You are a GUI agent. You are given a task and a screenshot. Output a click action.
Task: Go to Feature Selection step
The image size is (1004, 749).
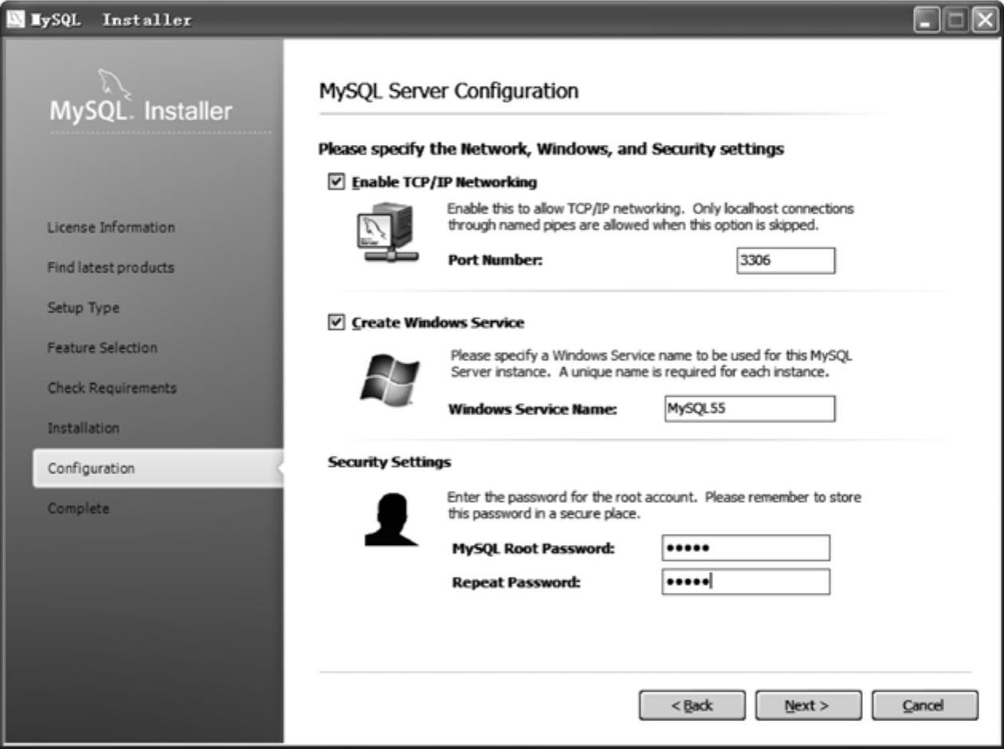point(102,347)
